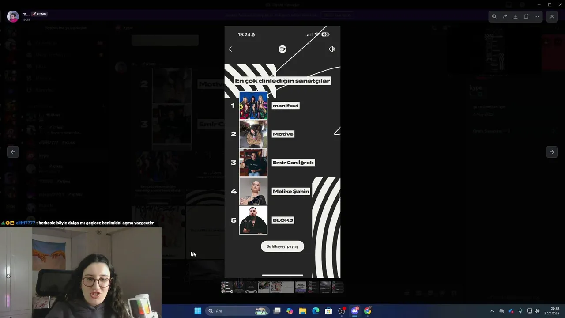This screenshot has width=565, height=318.
Task: Open Microsoft Store from the taskbar
Action: (328, 311)
